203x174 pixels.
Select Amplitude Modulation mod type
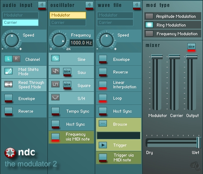click(149, 16)
